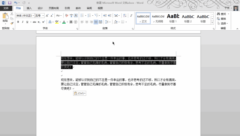Click the user account picture

[x=236, y=8]
